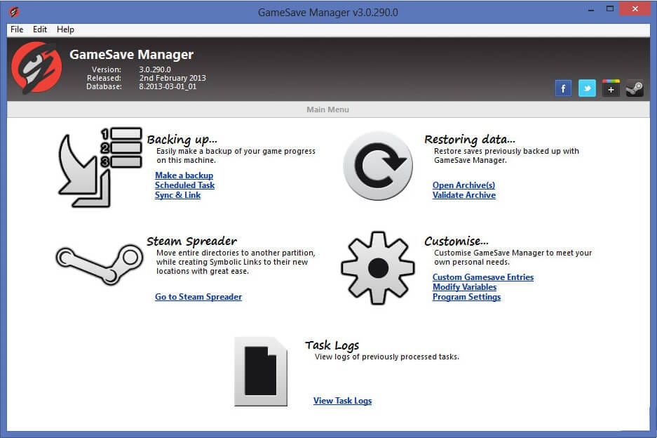The height and width of the screenshot is (438, 657).
Task: Open Scheduled Task options
Action: click(x=184, y=185)
